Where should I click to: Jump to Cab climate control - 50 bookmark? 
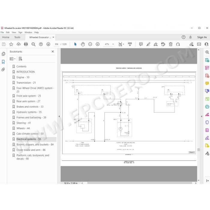click(30, 134)
